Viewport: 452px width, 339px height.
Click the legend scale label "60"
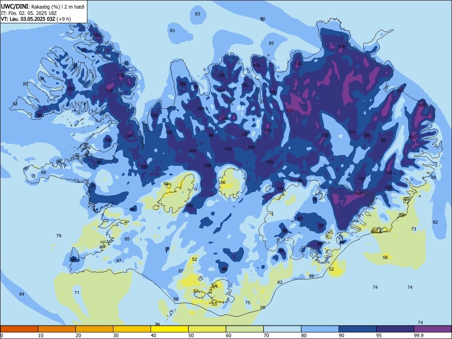point(229,335)
